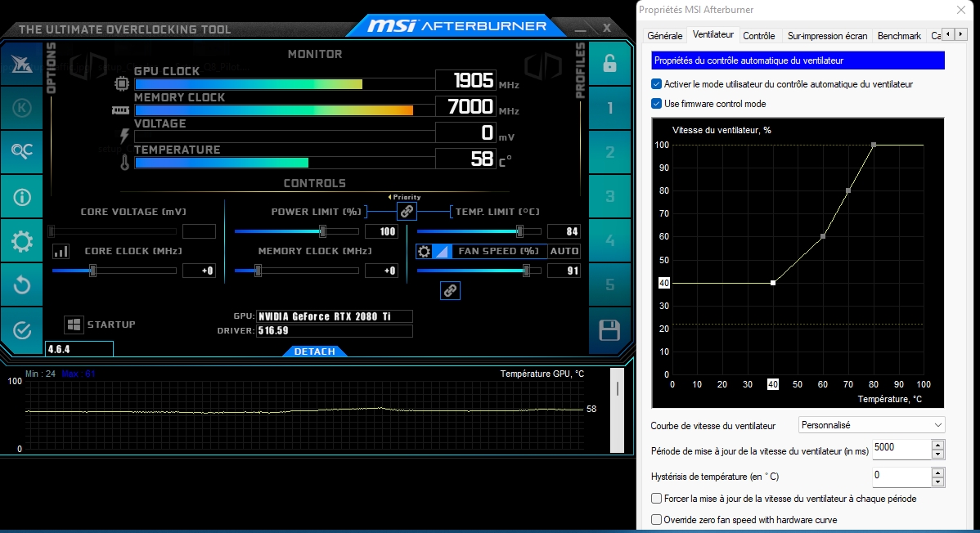Click the Fan Speed value box
Image resolution: width=980 pixels, height=533 pixels.
click(564, 271)
